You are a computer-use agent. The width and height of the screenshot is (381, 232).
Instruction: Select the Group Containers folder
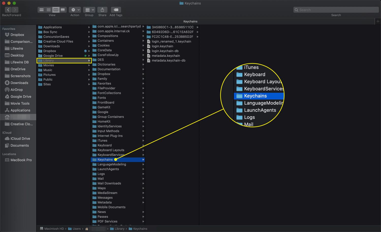118,117
